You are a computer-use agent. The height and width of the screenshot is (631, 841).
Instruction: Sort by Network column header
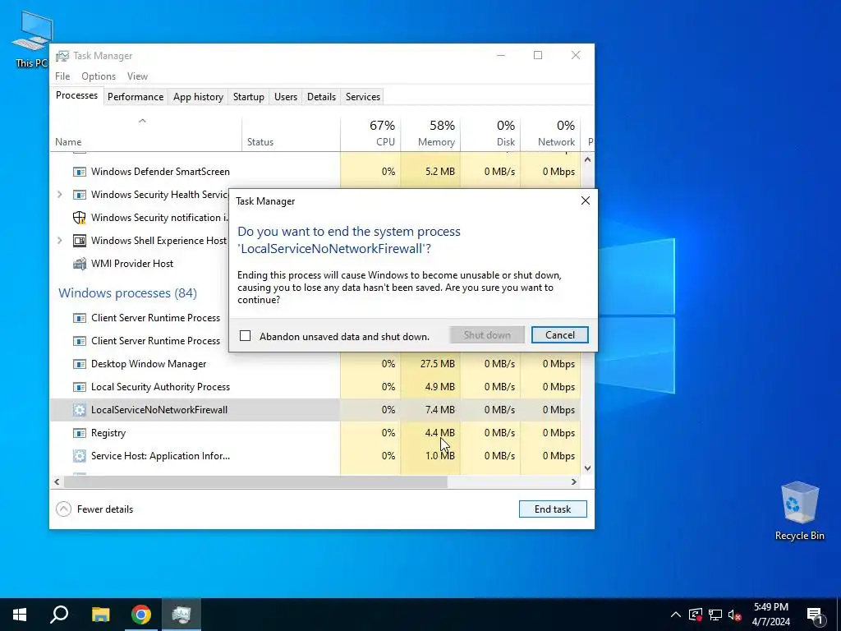click(551, 133)
